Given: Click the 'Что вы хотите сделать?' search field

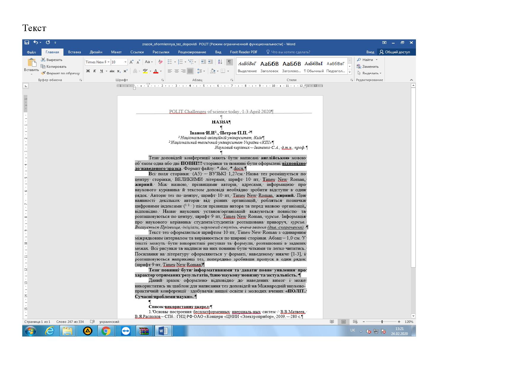Looking at the screenshot, I should pyautogui.click(x=290, y=52).
